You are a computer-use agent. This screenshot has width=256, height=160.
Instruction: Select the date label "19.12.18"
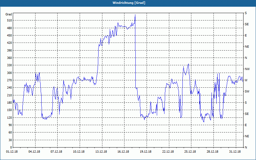click(x=146, y=152)
